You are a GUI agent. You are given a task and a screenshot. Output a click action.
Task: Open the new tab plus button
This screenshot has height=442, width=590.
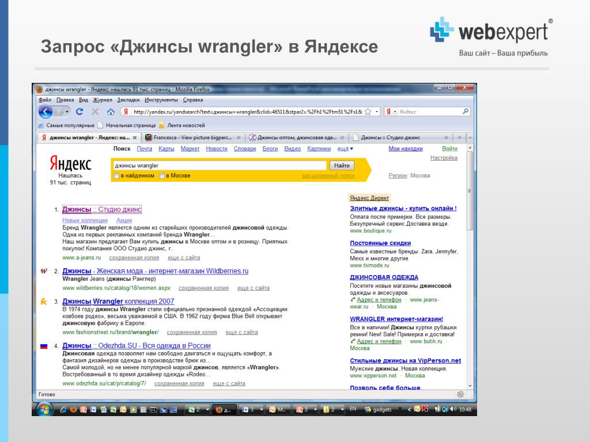(x=459, y=138)
